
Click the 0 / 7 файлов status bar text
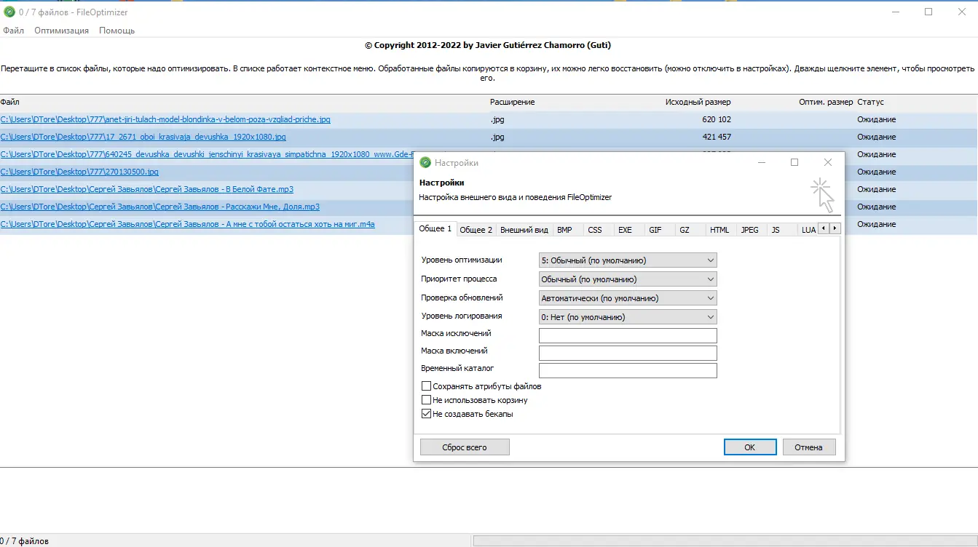[x=24, y=541]
